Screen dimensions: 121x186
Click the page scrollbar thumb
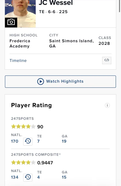119,6
